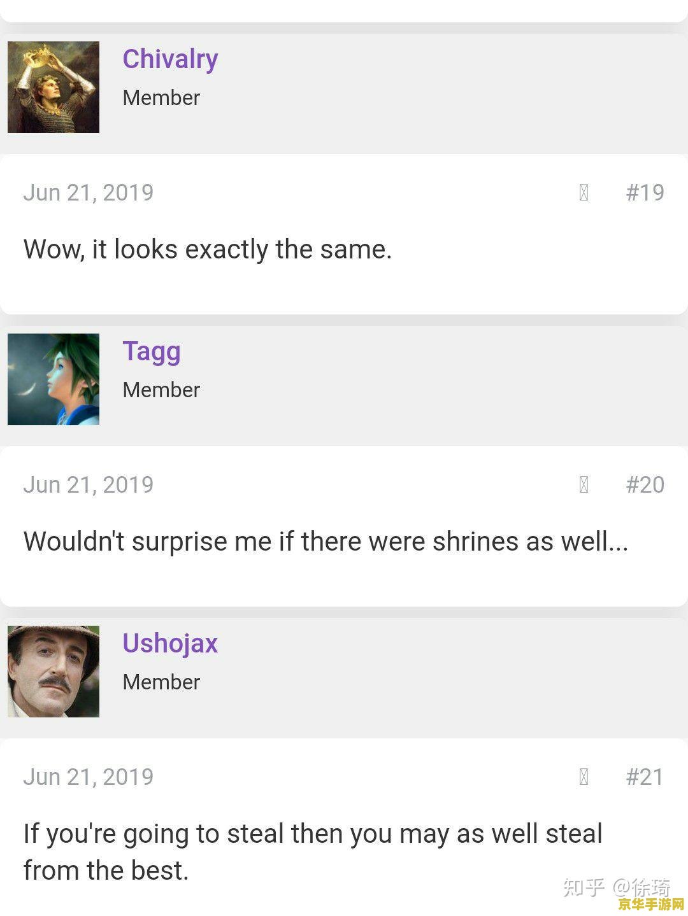
Task: Open the permalink for post #19
Action: click(645, 192)
